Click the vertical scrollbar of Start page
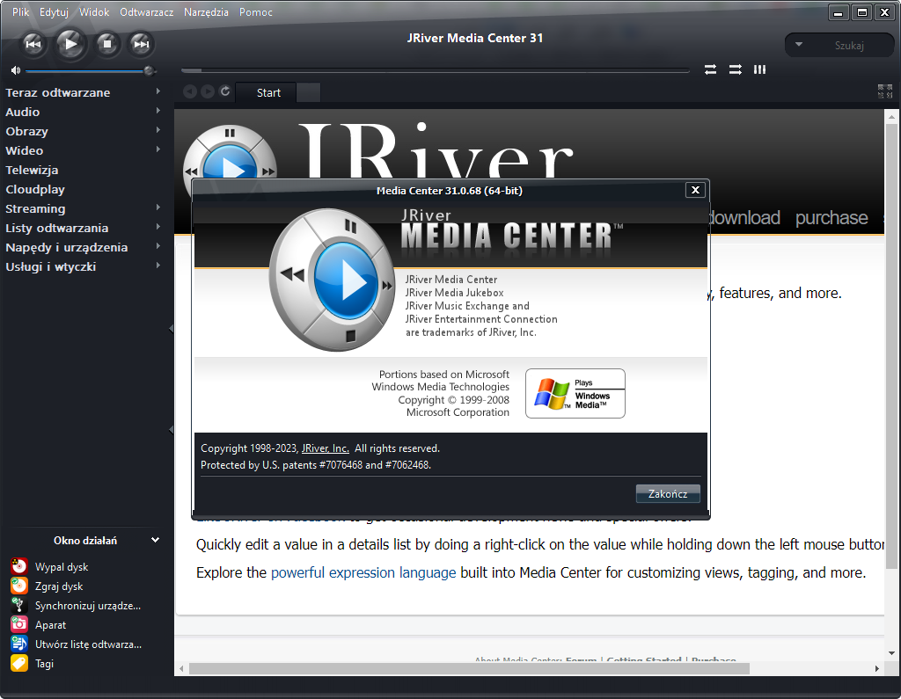The width and height of the screenshot is (901, 699). (891, 345)
